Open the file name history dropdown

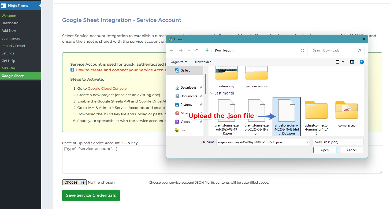[x=307, y=142]
